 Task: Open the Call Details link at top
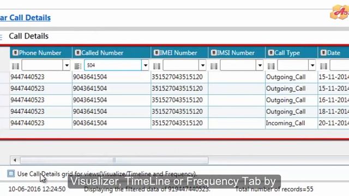tap(25, 17)
